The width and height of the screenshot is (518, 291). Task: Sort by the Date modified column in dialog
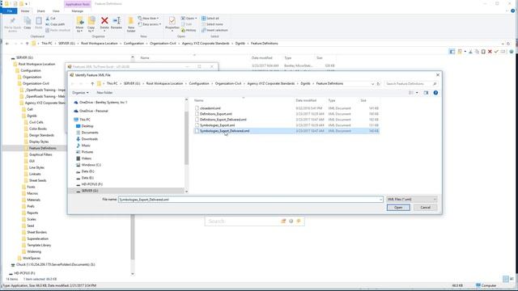(x=306, y=100)
